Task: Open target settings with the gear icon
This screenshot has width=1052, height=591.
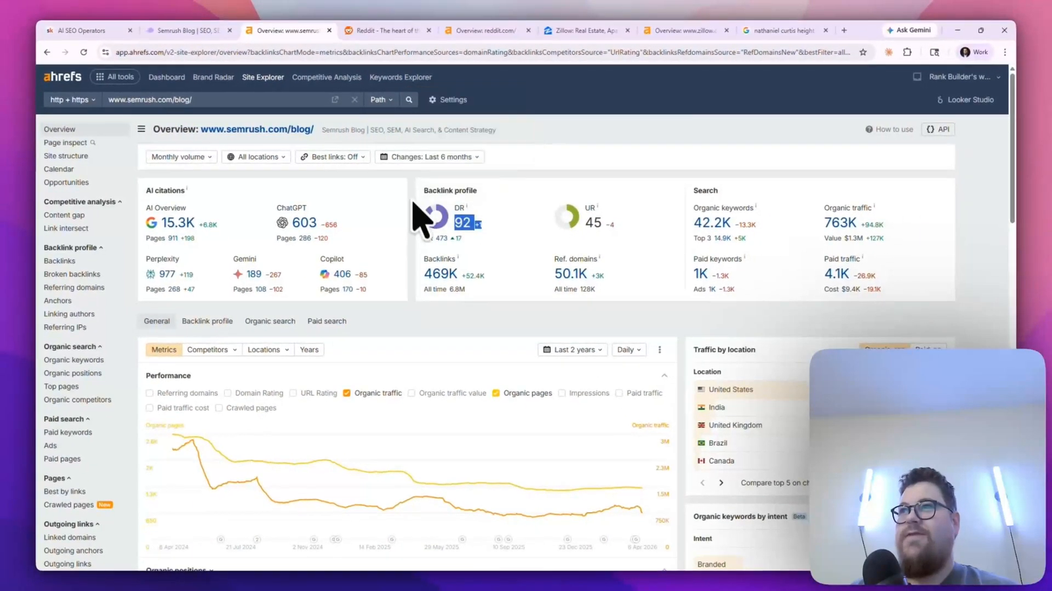Action: coord(433,99)
